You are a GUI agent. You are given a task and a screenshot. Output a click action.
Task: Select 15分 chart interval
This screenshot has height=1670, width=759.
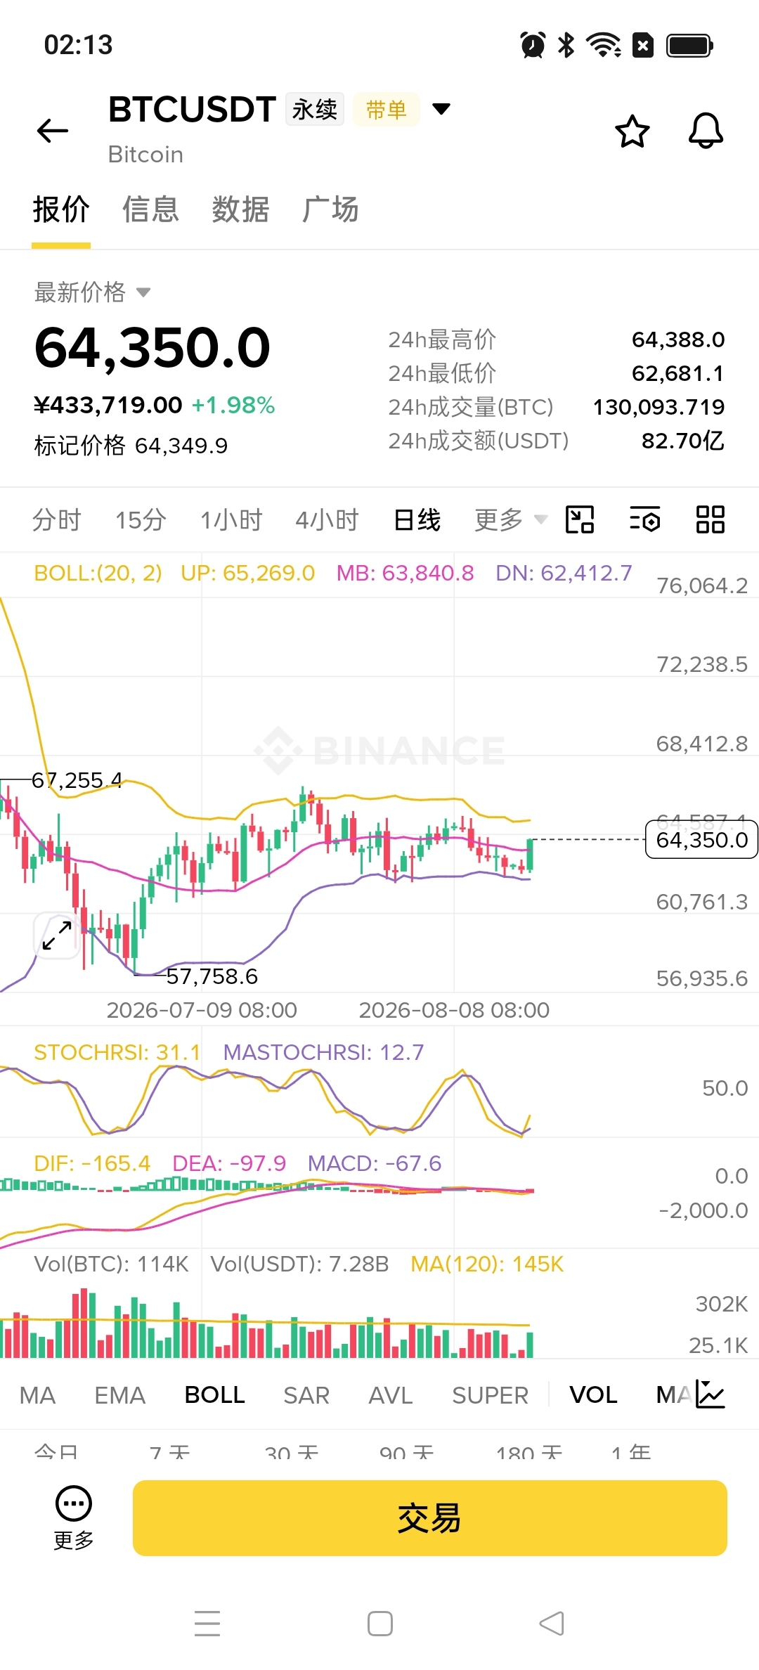point(141,520)
